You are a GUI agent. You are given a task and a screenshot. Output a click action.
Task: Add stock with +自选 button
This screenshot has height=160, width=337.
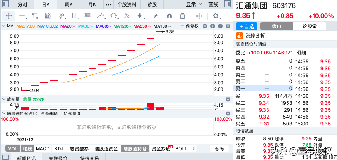click(x=246, y=26)
